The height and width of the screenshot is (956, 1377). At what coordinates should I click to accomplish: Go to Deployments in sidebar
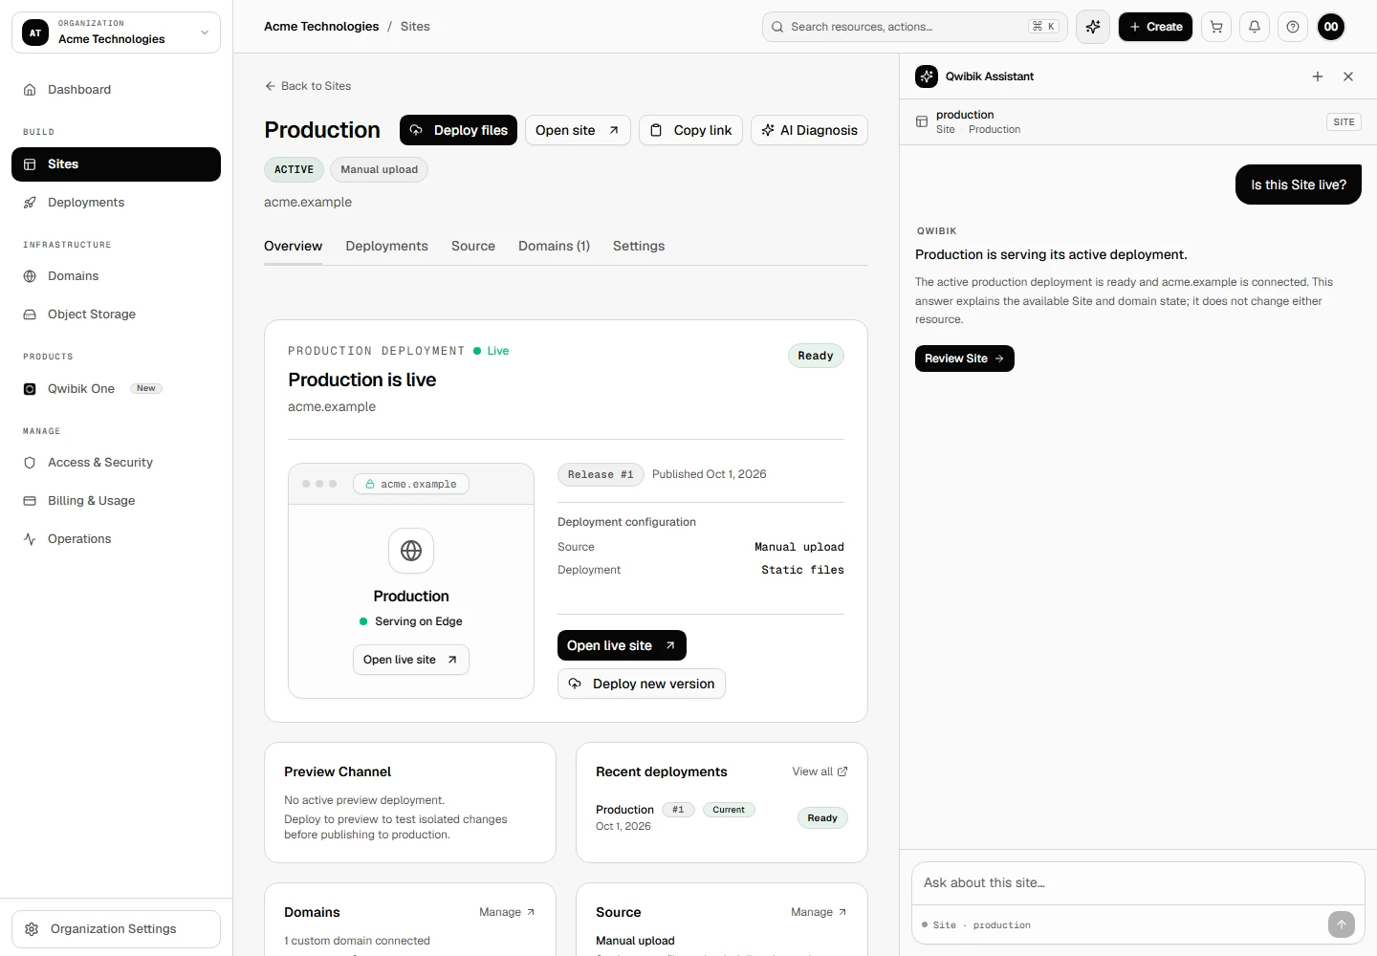click(x=116, y=203)
